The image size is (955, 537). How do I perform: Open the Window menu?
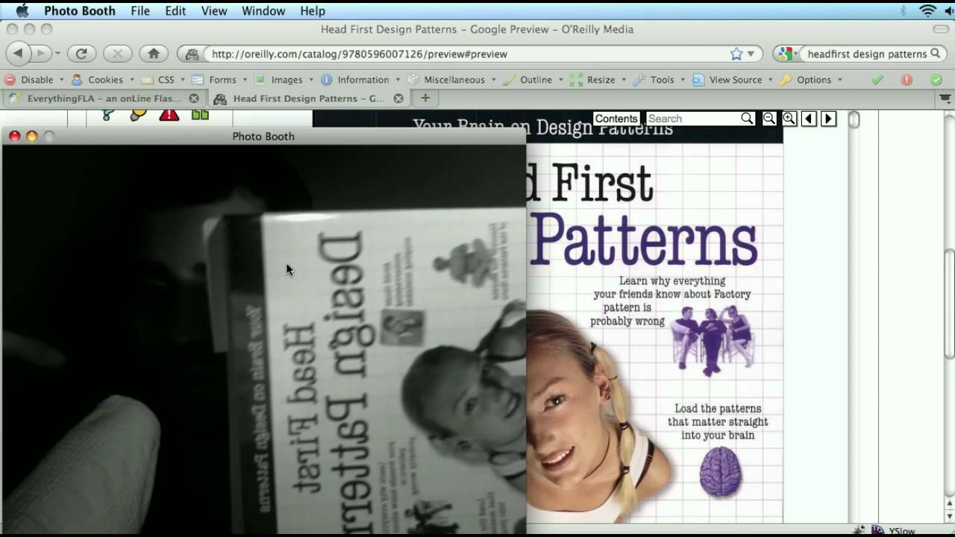point(263,10)
